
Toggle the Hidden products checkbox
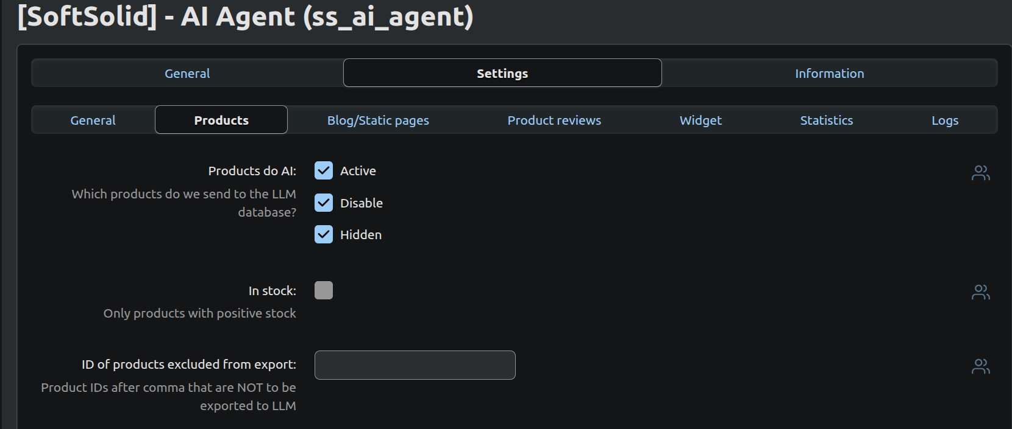(324, 234)
